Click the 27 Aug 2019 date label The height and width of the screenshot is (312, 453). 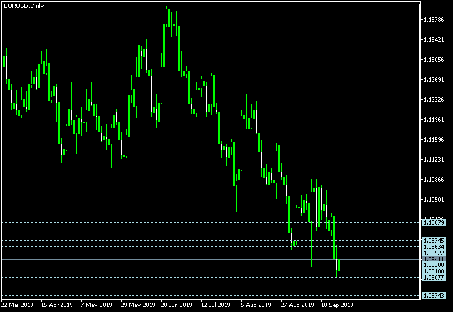tap(297, 305)
